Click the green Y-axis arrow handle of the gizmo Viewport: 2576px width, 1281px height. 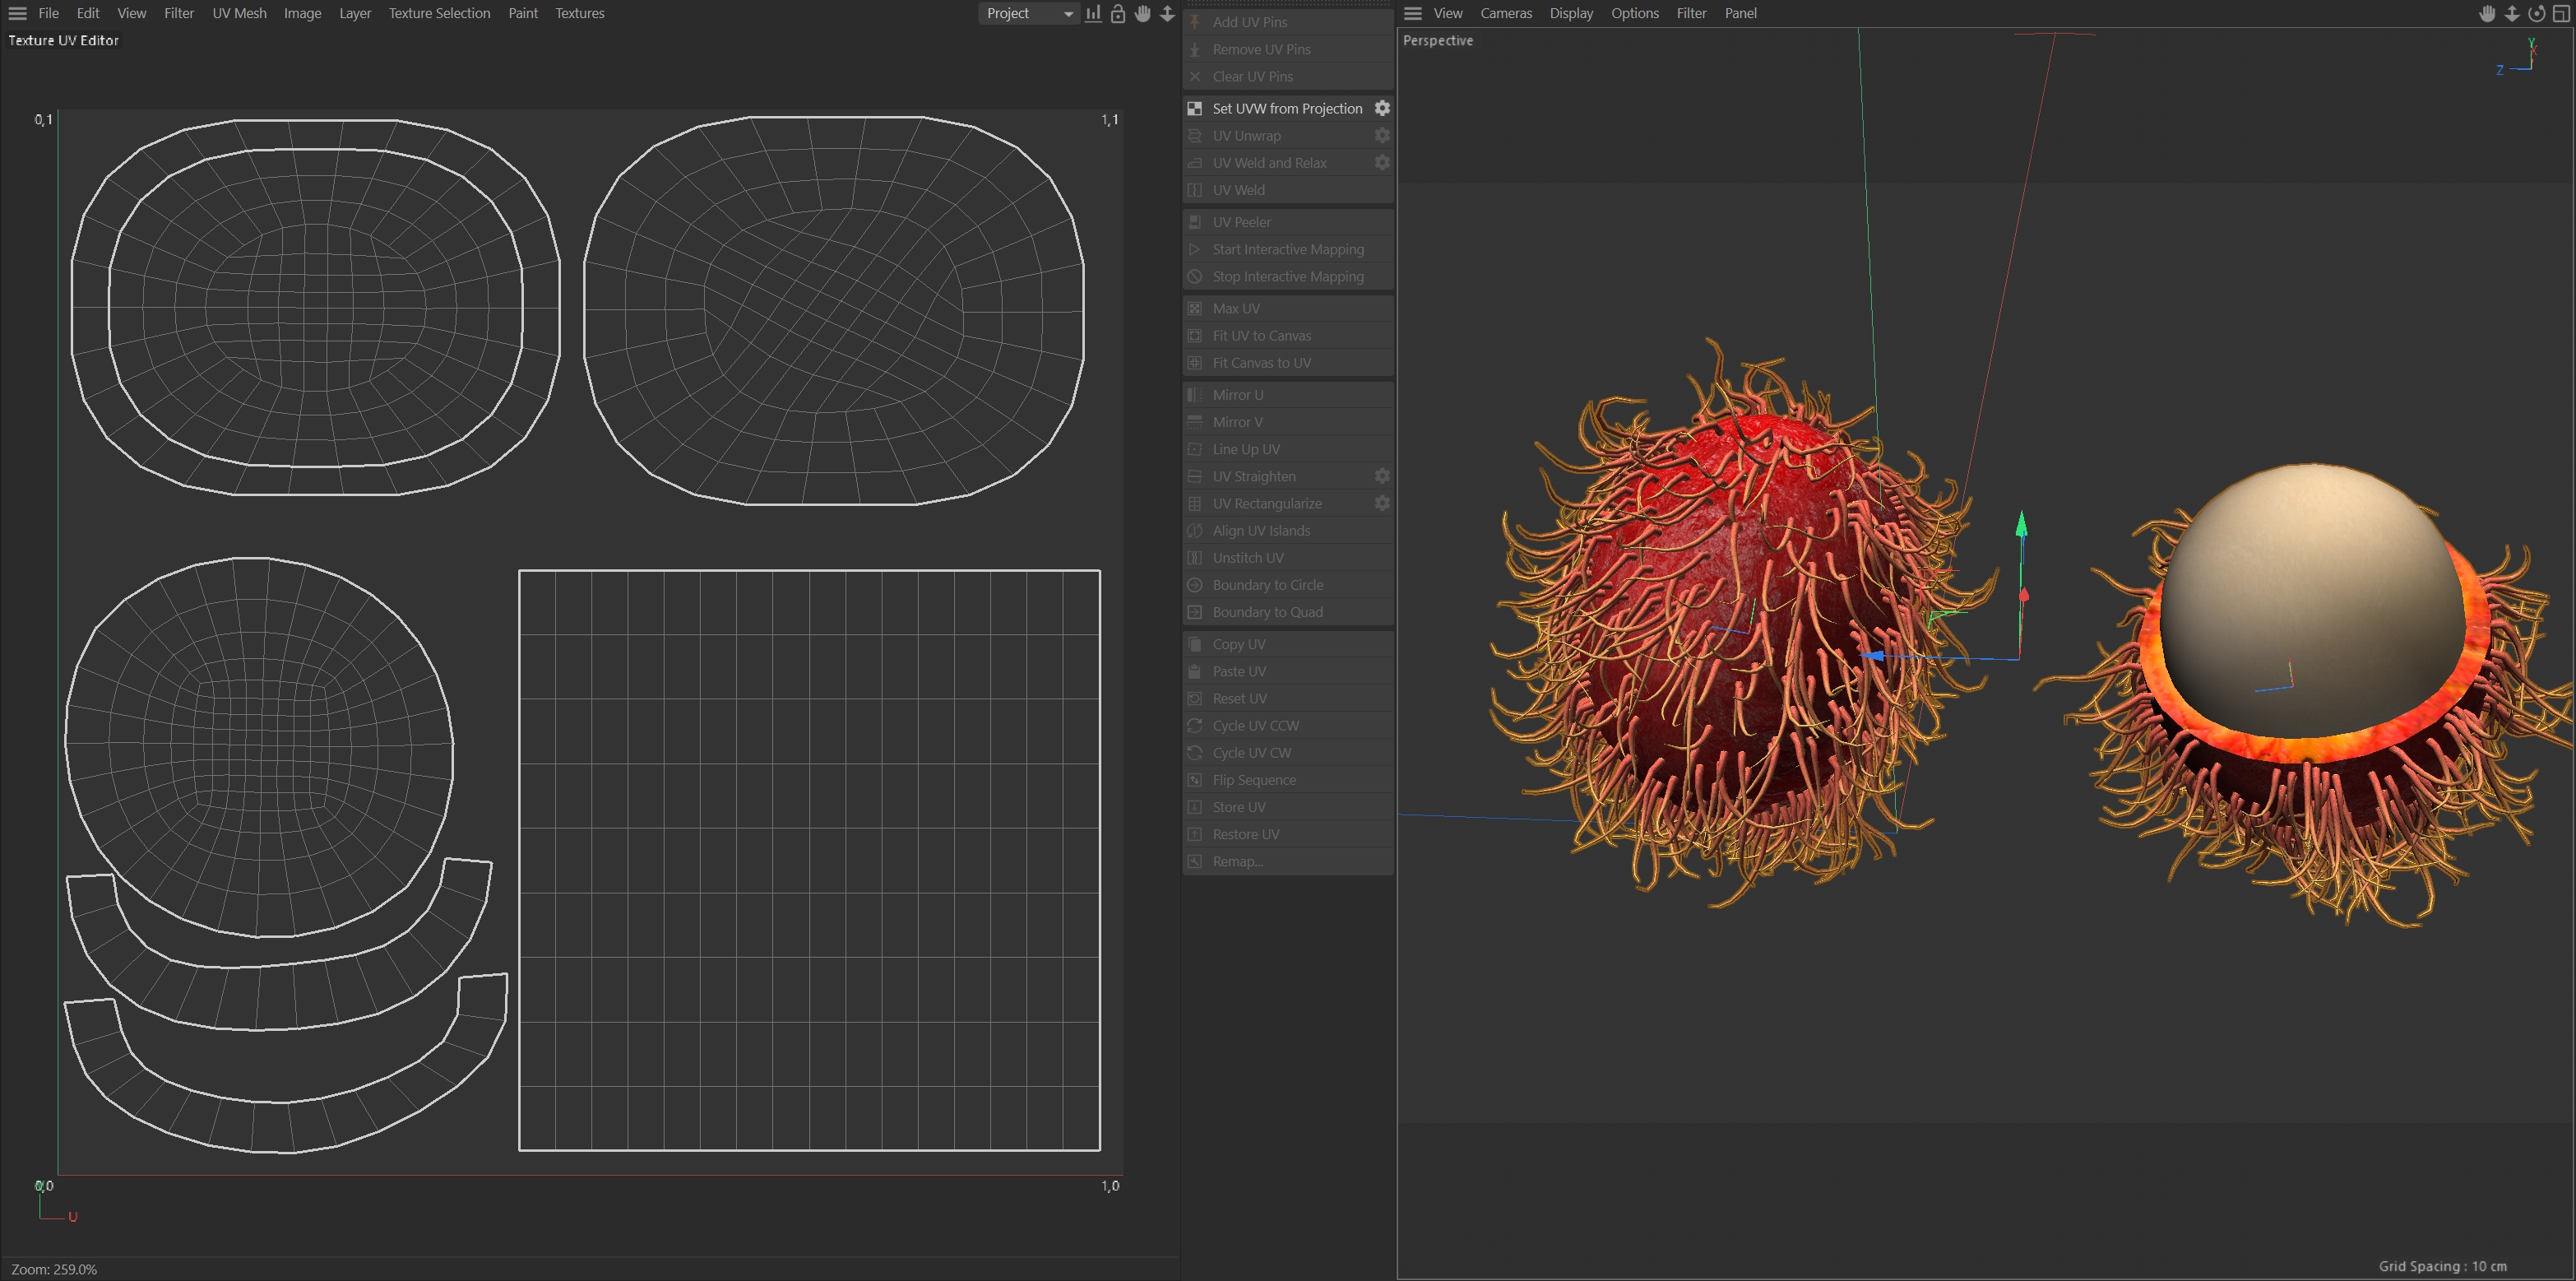[x=2021, y=524]
